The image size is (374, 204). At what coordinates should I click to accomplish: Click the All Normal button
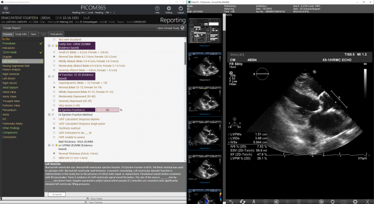click(x=57, y=194)
